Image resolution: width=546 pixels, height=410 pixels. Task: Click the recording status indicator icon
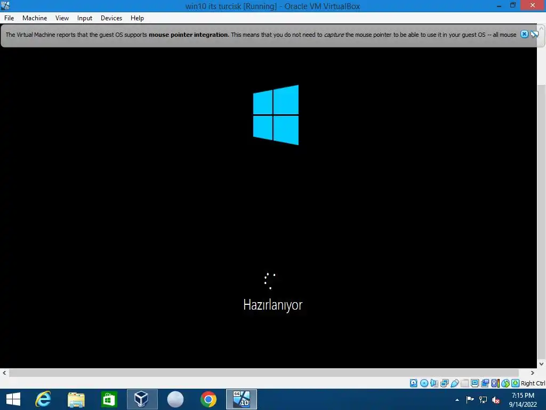(485, 383)
